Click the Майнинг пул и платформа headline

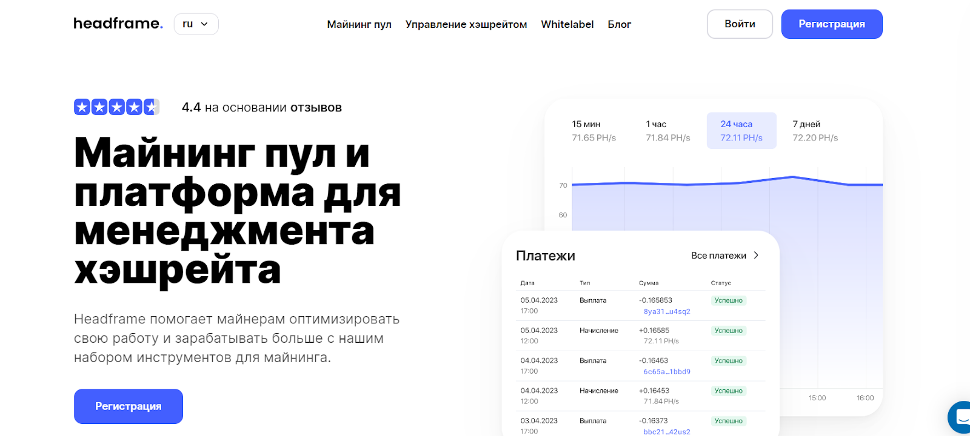(237, 210)
